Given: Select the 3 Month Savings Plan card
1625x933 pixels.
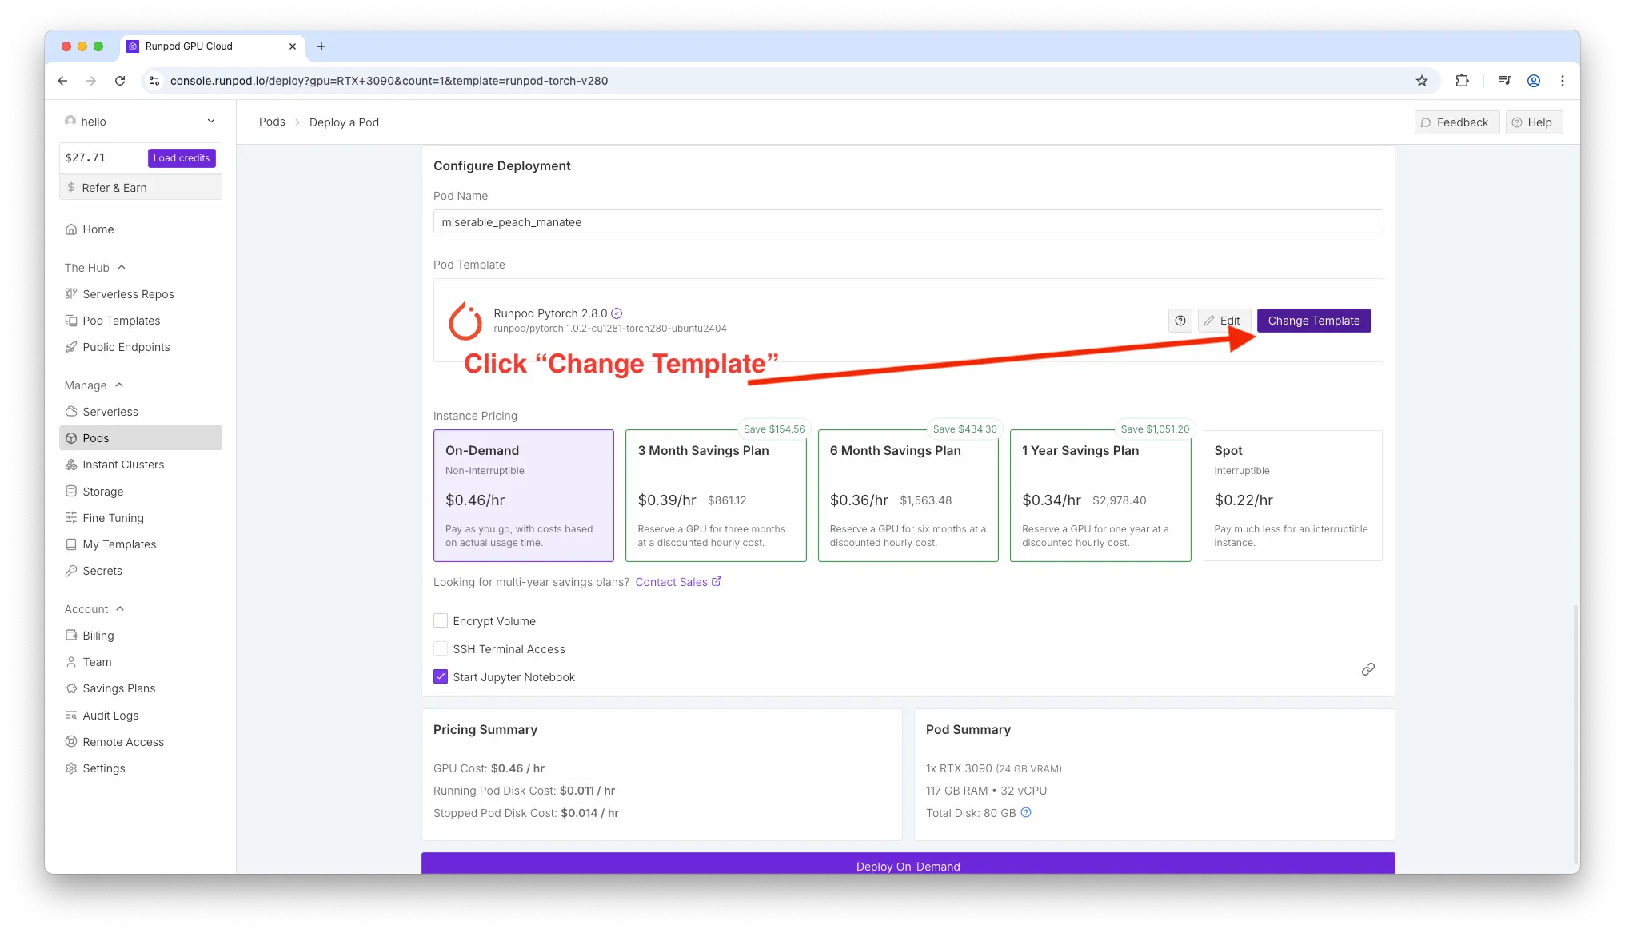Looking at the screenshot, I should click(716, 496).
